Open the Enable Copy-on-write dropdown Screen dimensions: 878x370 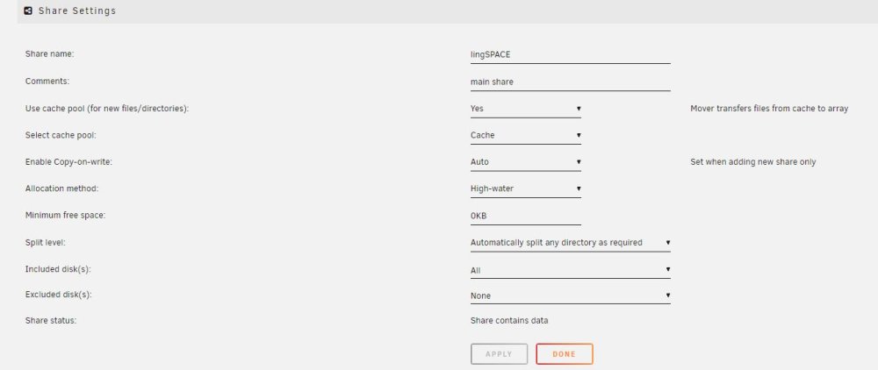(525, 162)
